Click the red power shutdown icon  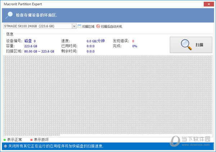point(98,26)
